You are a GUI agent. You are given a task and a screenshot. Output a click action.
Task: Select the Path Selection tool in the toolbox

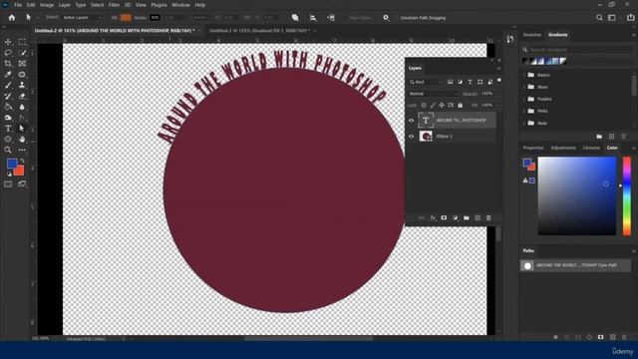[x=22, y=129]
